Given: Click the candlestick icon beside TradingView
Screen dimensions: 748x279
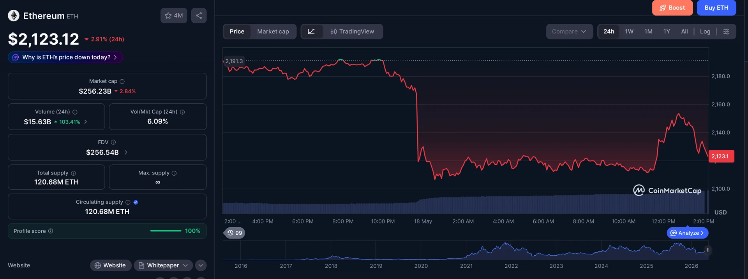Looking at the screenshot, I should coord(333,31).
